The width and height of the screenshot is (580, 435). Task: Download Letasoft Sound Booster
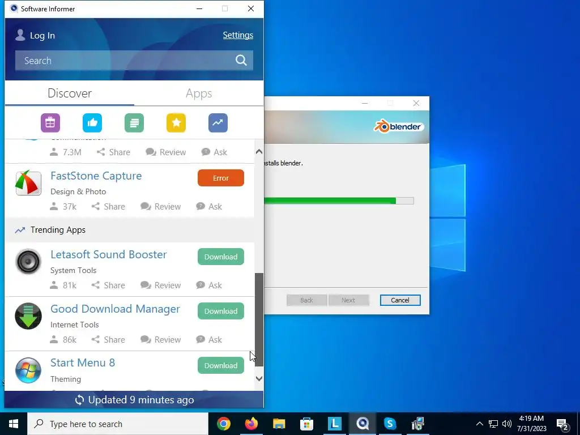click(x=221, y=257)
